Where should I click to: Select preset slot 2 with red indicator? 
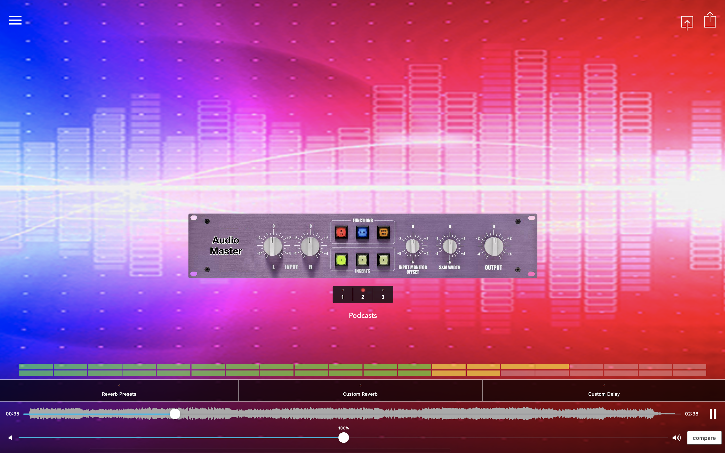[x=363, y=294]
